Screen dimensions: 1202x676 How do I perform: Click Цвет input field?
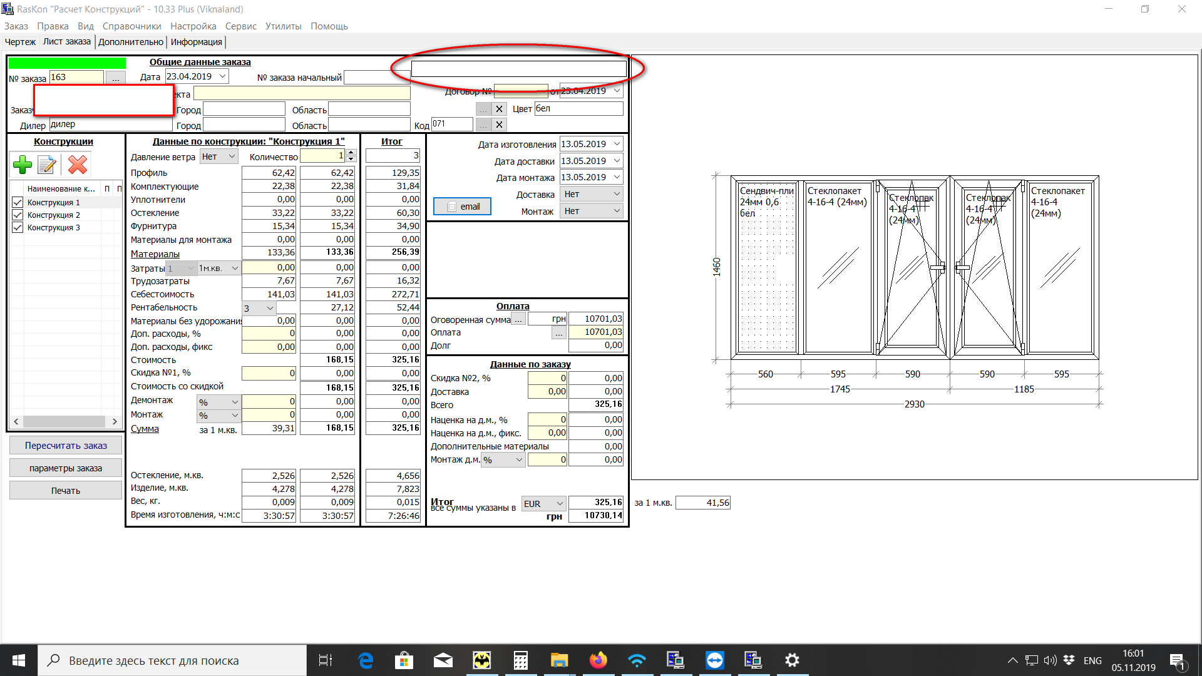(579, 108)
